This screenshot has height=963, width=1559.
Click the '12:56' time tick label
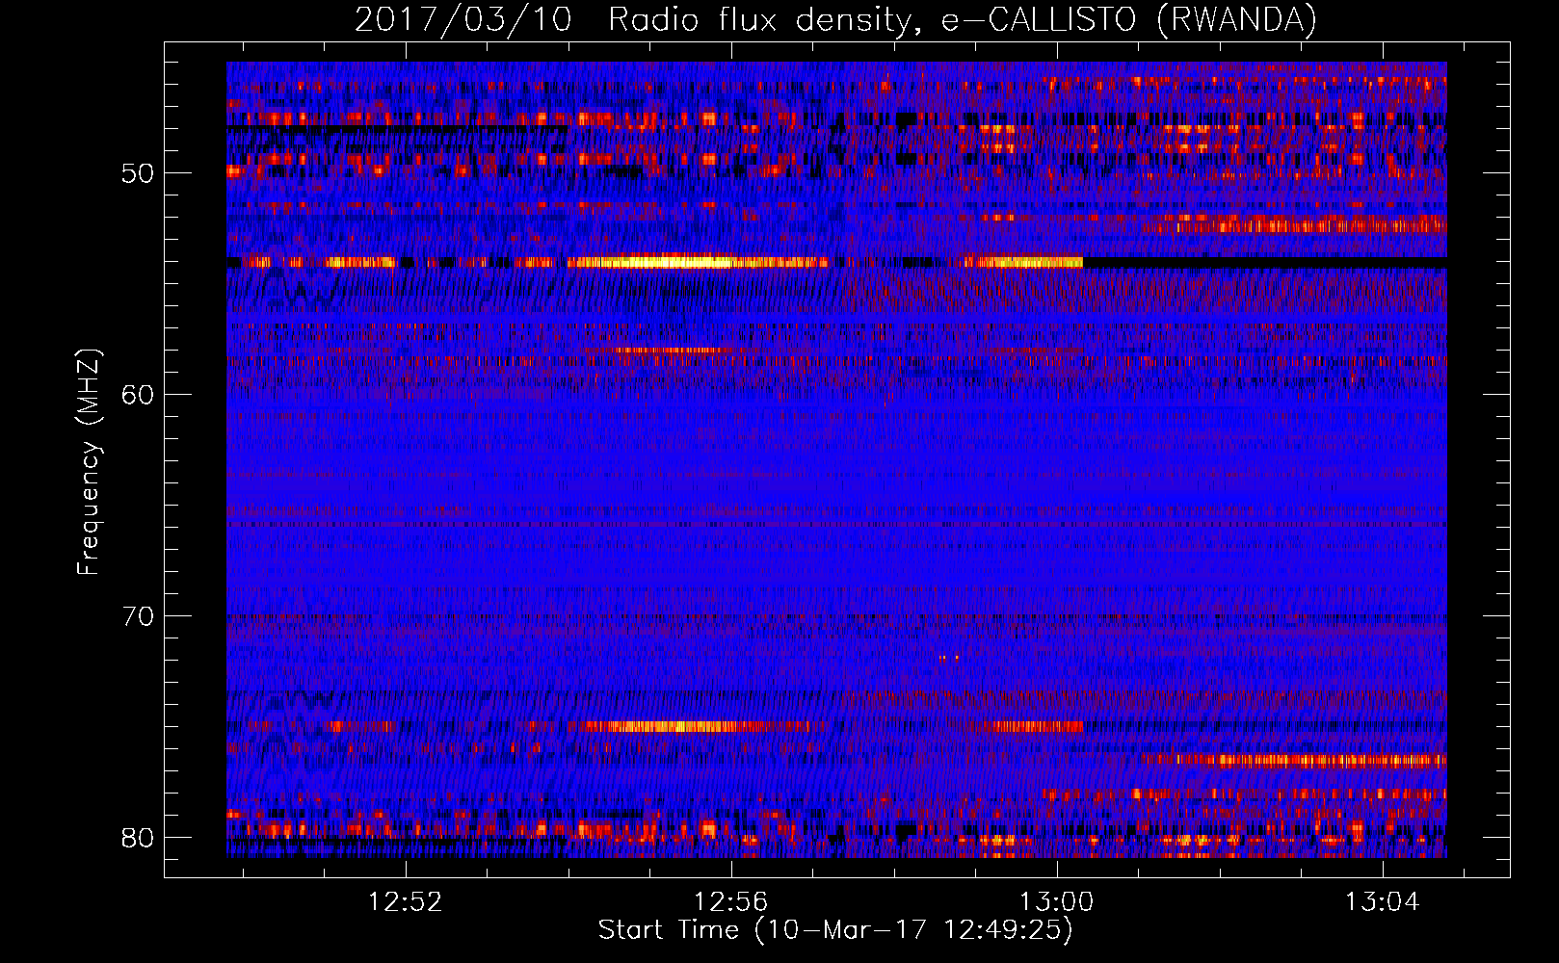(731, 901)
